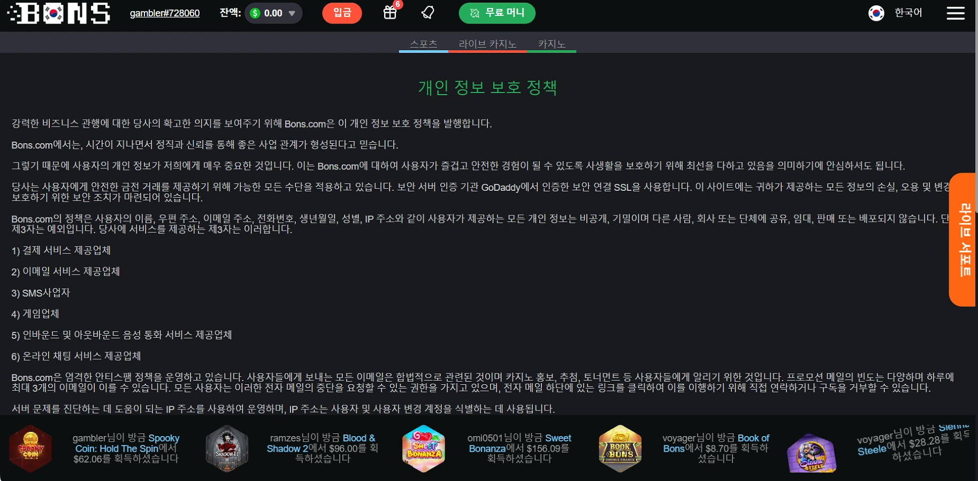The height and width of the screenshot is (481, 978).
Task: Click the list item 2) 이메일 서비스 제공업체
Action: pyautogui.click(x=66, y=271)
